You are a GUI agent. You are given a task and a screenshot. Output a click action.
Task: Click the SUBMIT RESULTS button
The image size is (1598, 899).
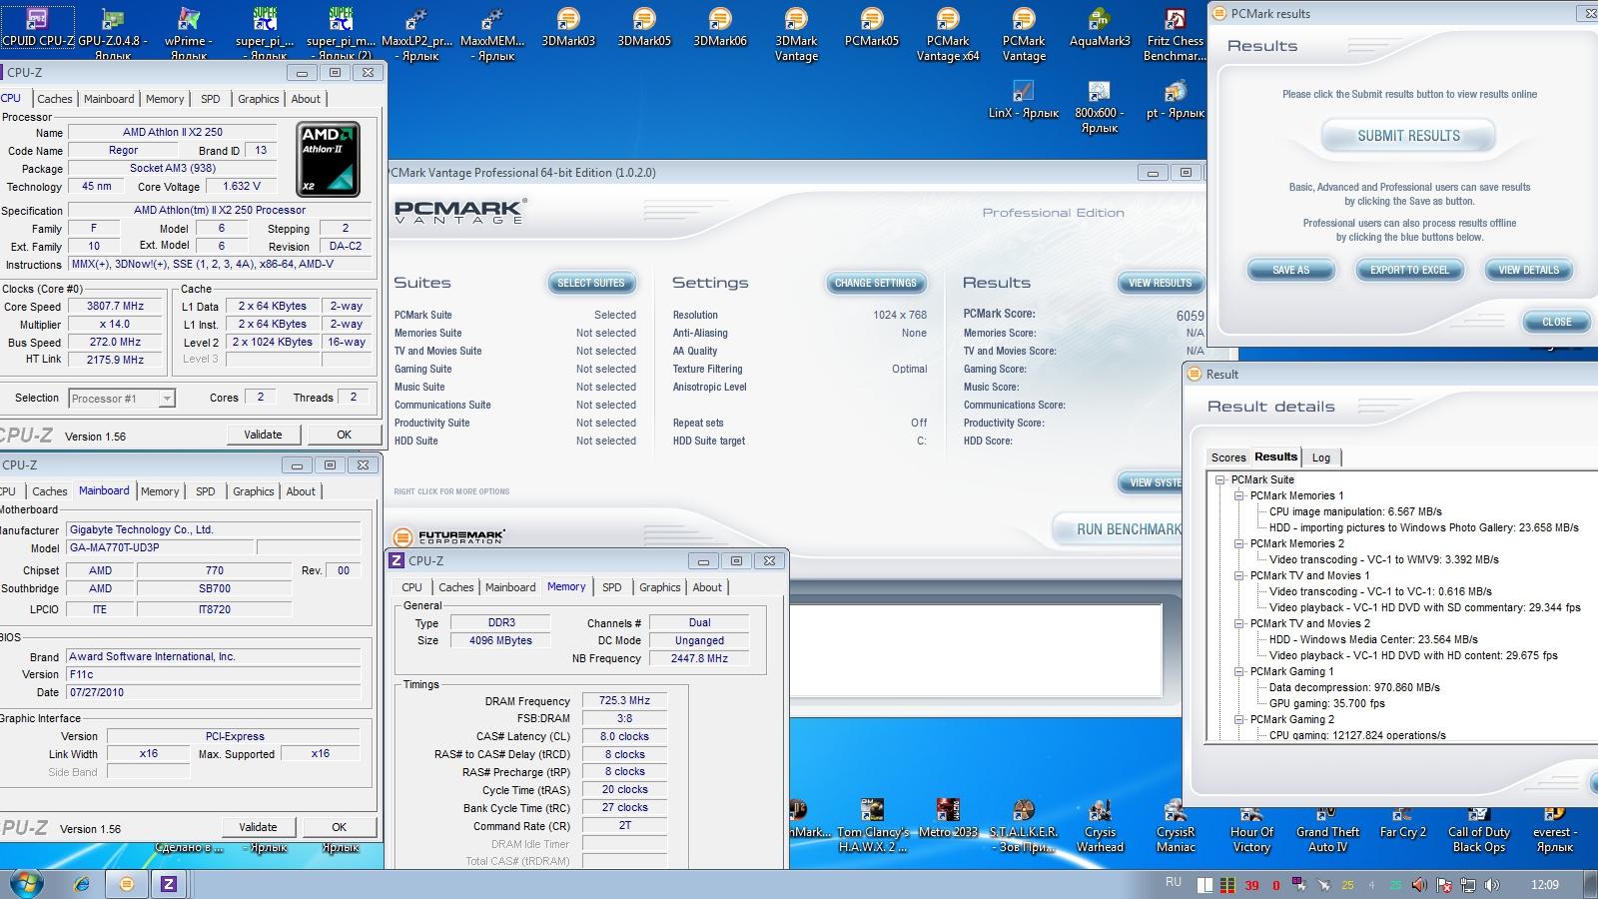point(1408,136)
